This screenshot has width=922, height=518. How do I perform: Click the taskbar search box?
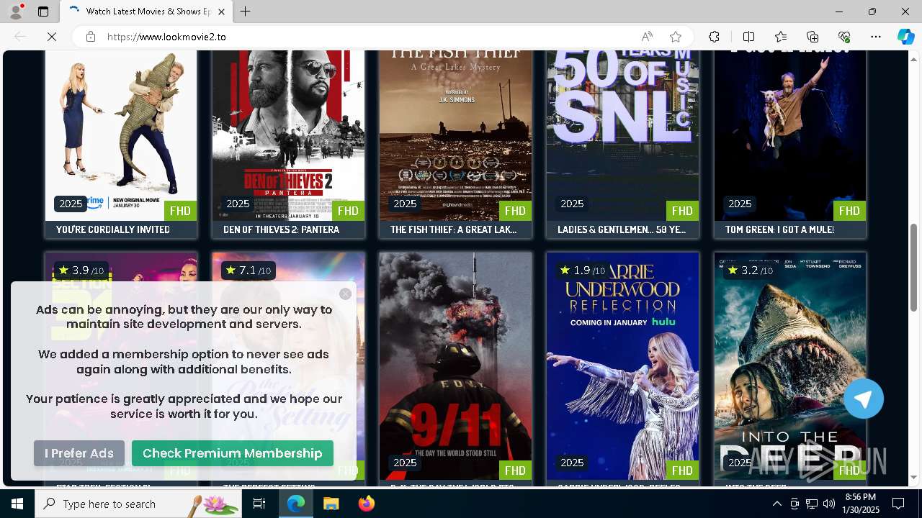[139, 504]
